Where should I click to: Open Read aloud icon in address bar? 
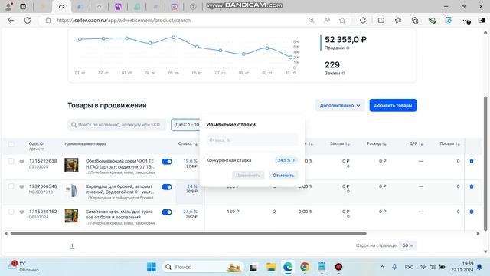pos(327,21)
